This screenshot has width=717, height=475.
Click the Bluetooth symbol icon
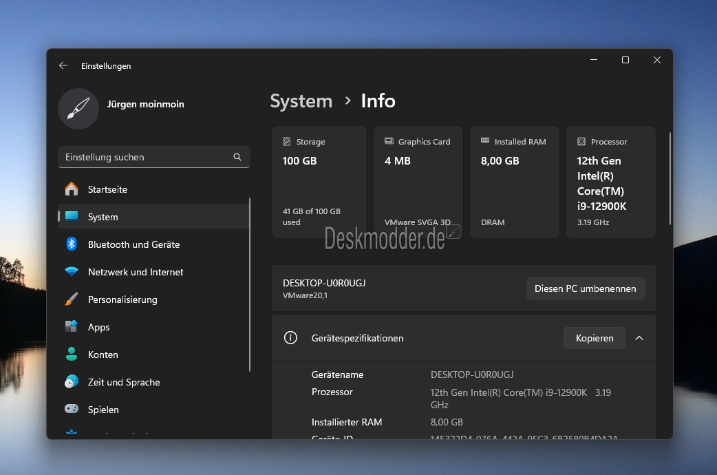(x=72, y=244)
